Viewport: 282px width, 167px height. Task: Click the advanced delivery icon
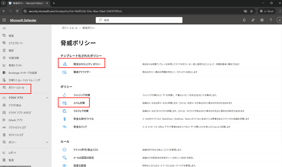[x=65, y=166]
